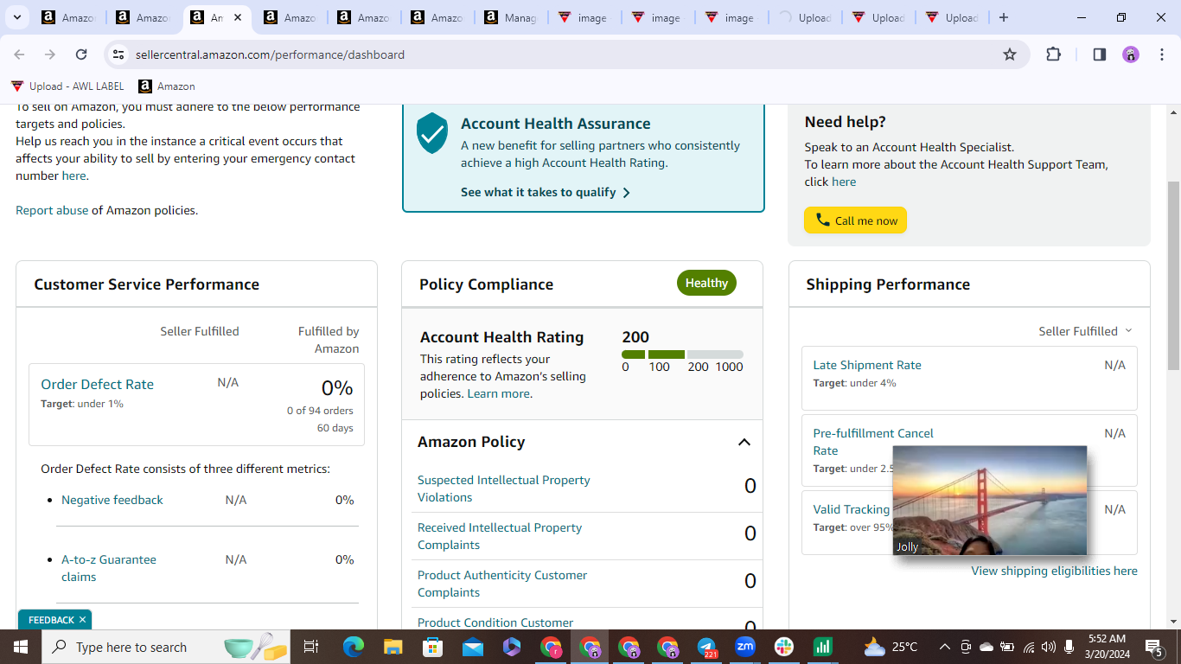The width and height of the screenshot is (1181, 664).
Task: Open the weather widget showing 25°C
Action: pyautogui.click(x=890, y=647)
